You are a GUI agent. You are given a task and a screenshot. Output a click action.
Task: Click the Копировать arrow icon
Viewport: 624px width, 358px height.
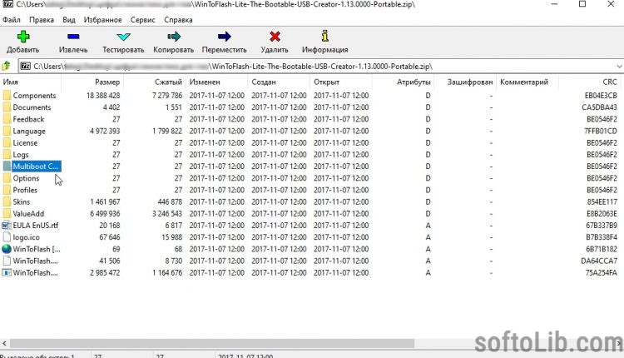point(174,37)
